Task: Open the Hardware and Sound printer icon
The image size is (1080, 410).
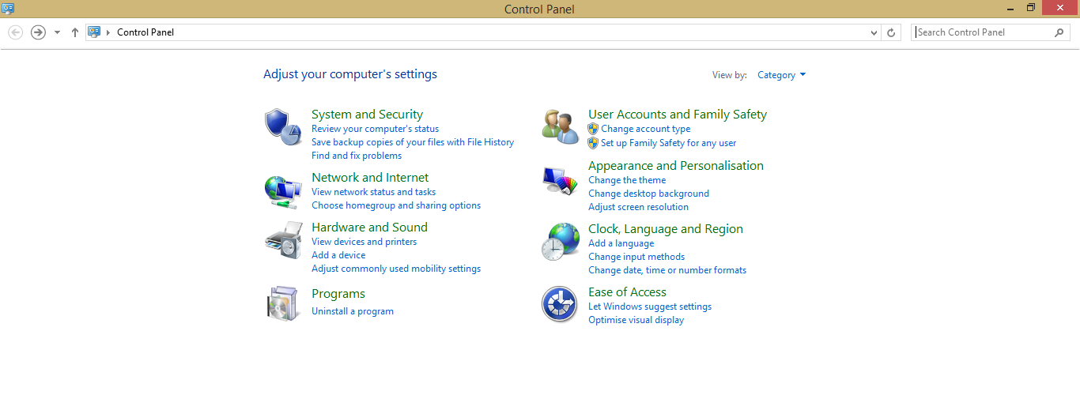Action: [283, 240]
